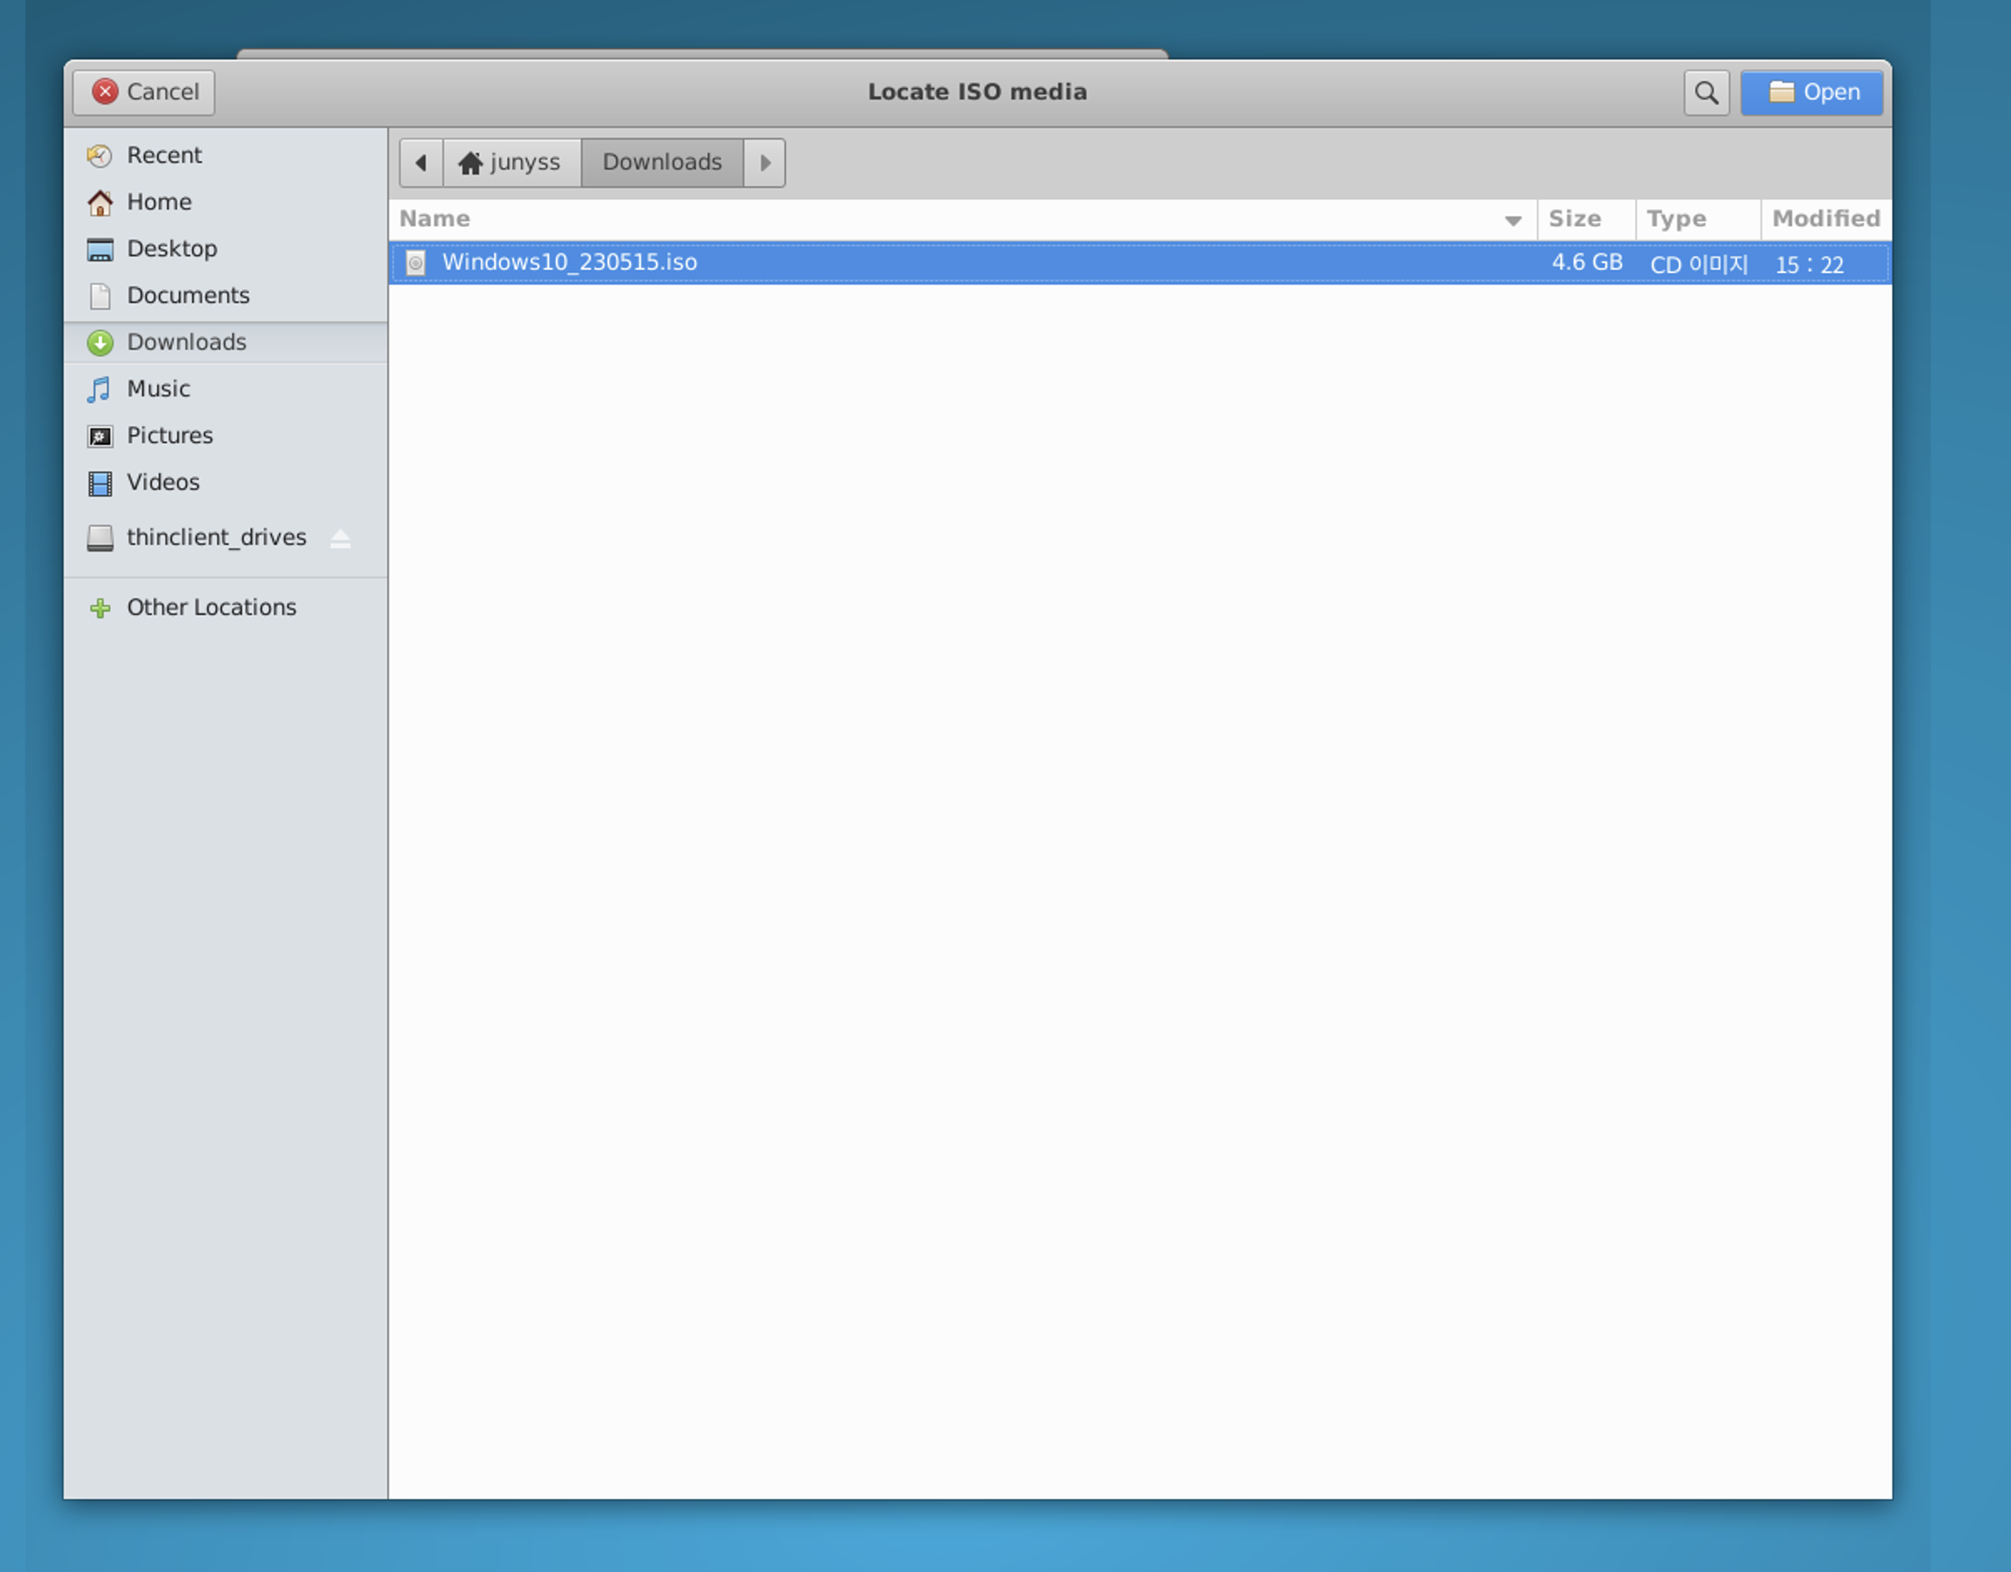Open Documents location in sidebar
The height and width of the screenshot is (1572, 2011).
[x=187, y=295]
